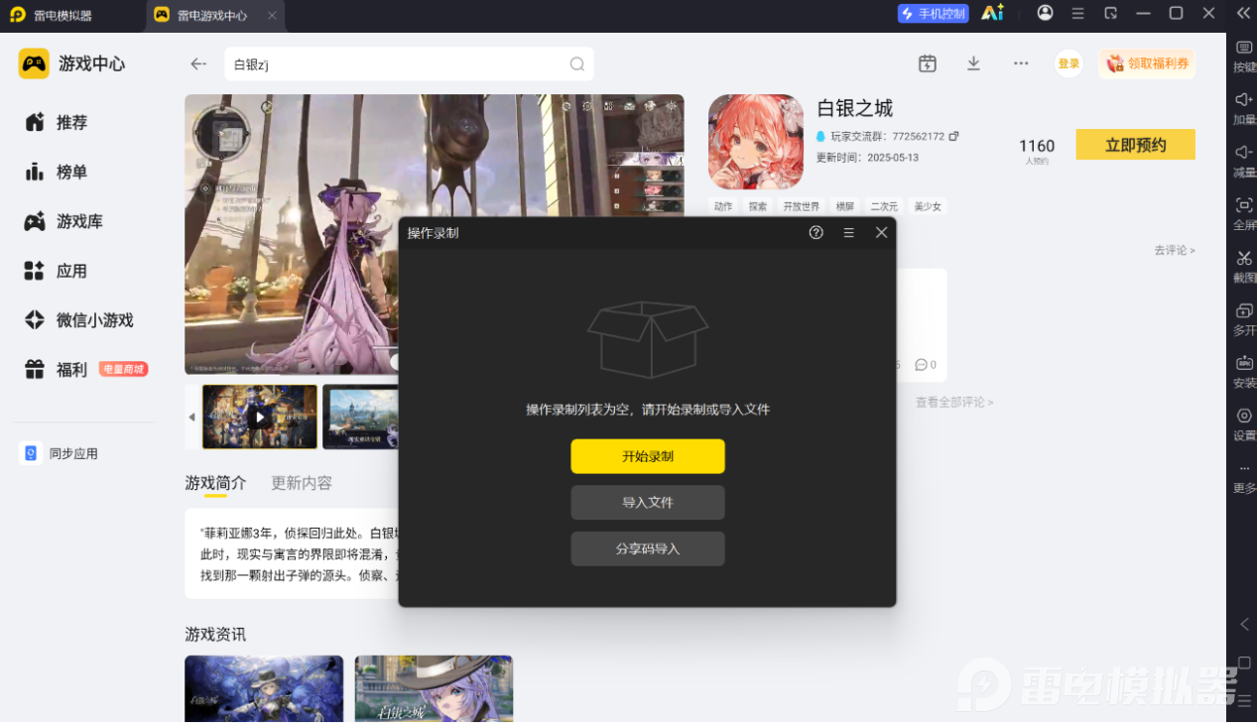Viewport: 1257px width, 723px height.
Task: Click 领取福利券 coupon button
Action: click(1146, 63)
